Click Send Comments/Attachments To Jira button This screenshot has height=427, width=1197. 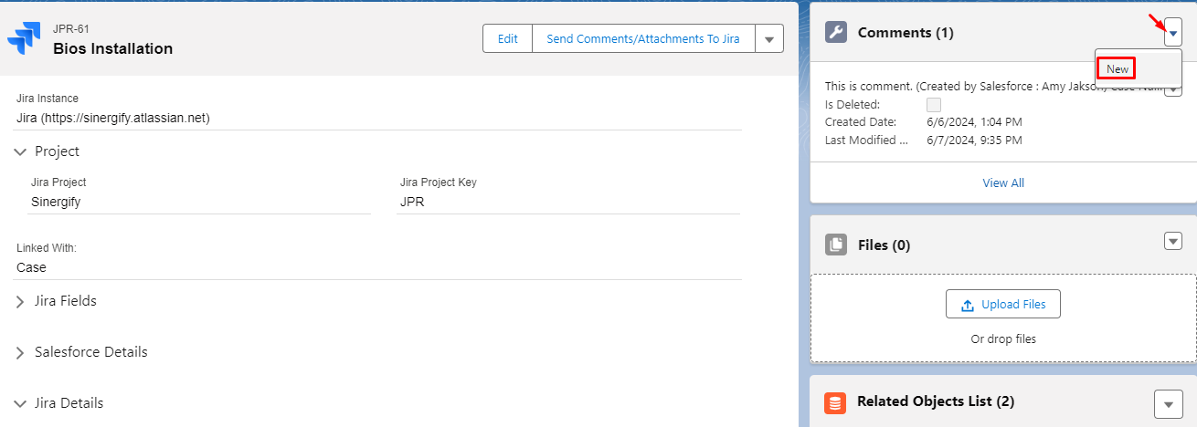point(643,39)
